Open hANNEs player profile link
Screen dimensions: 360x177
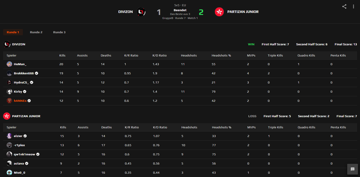20,101
